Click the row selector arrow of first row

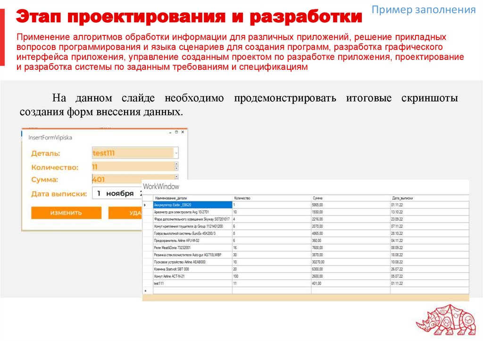click(x=148, y=205)
